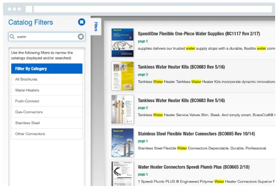Screen dimensions: 279x189
Task: Go to page 1 of SpeediOne brochure
Action: (142, 41)
